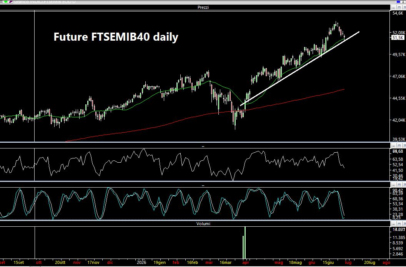
Task: Click the 52,54 oscillator scale value
Action: [x=398, y=165]
